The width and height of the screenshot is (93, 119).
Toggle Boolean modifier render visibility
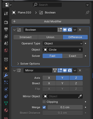(70, 30)
